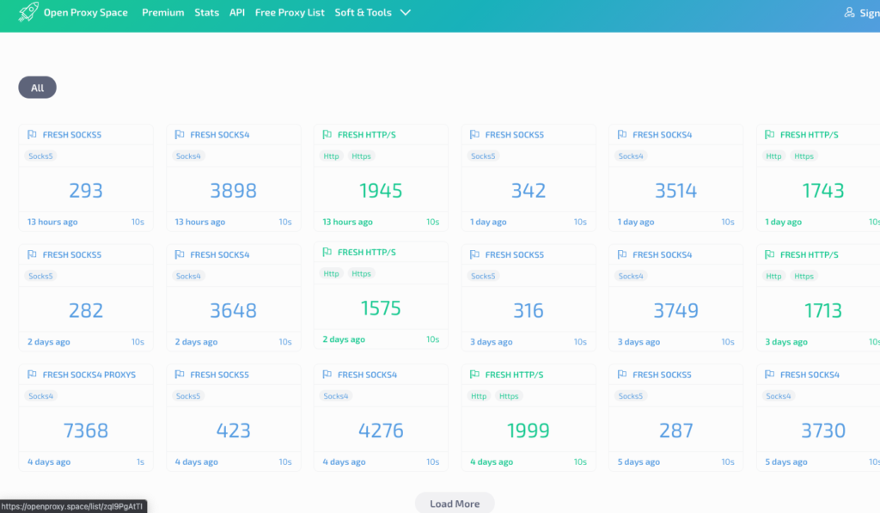This screenshot has width=880, height=513.
Task: Click the Socks5 tag on 423 card
Action: [x=188, y=396]
